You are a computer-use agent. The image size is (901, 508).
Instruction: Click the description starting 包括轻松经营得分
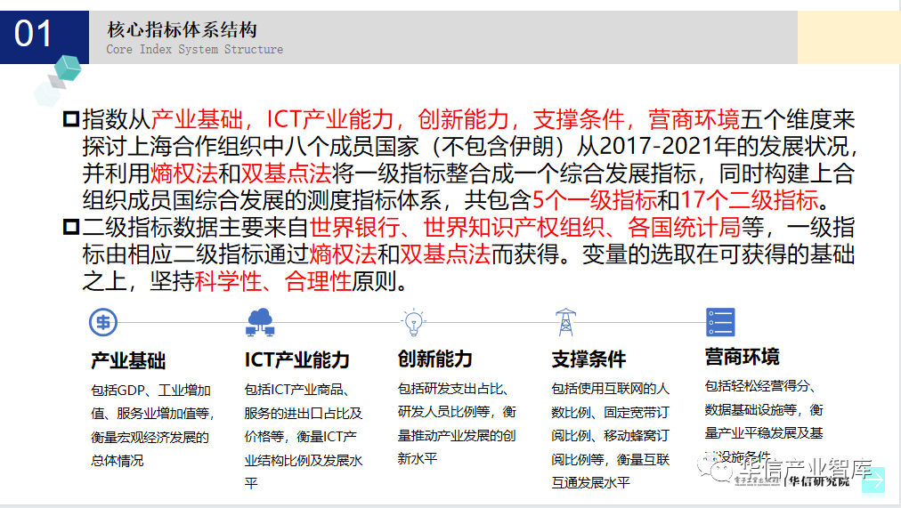pyautogui.click(x=764, y=422)
